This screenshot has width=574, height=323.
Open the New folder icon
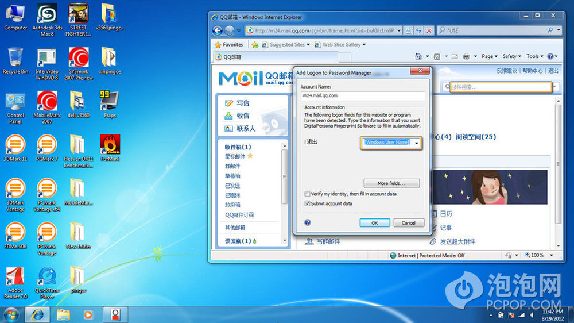78,236
